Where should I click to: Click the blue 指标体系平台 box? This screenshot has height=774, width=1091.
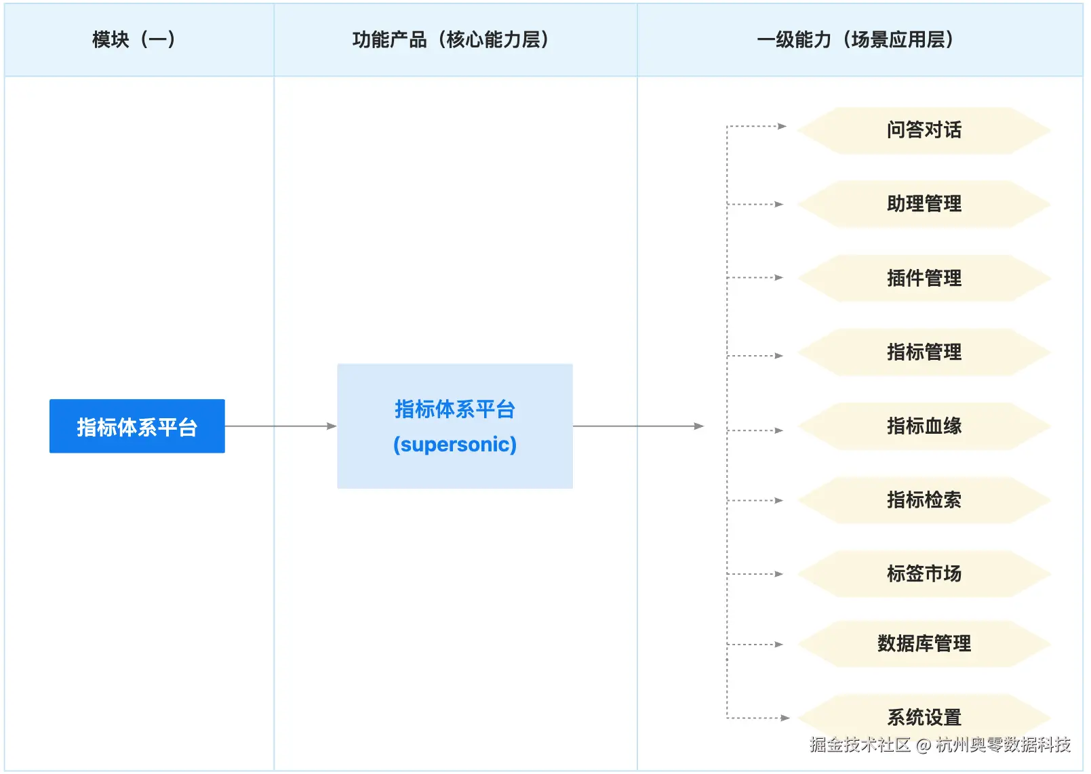click(136, 426)
